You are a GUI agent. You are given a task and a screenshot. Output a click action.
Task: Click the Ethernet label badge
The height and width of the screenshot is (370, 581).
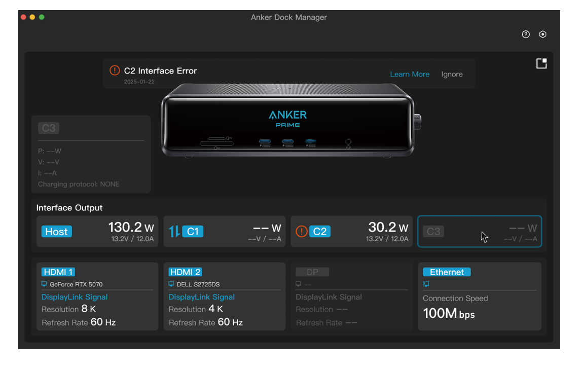click(447, 272)
